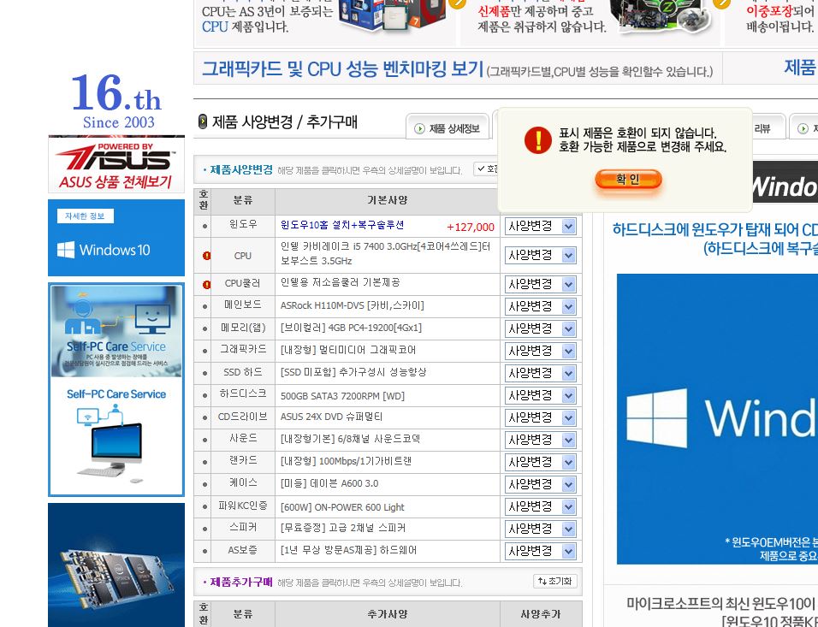
Task: Click the +127,000 price in the 윈도우 row
Action: click(x=471, y=227)
